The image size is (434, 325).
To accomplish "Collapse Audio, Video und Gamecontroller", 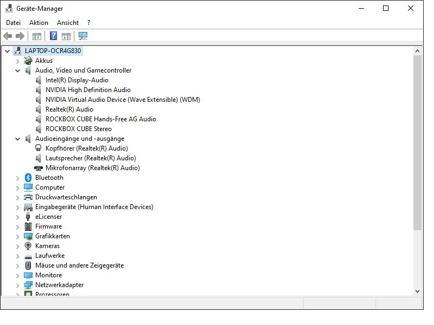I will coord(18,70).
